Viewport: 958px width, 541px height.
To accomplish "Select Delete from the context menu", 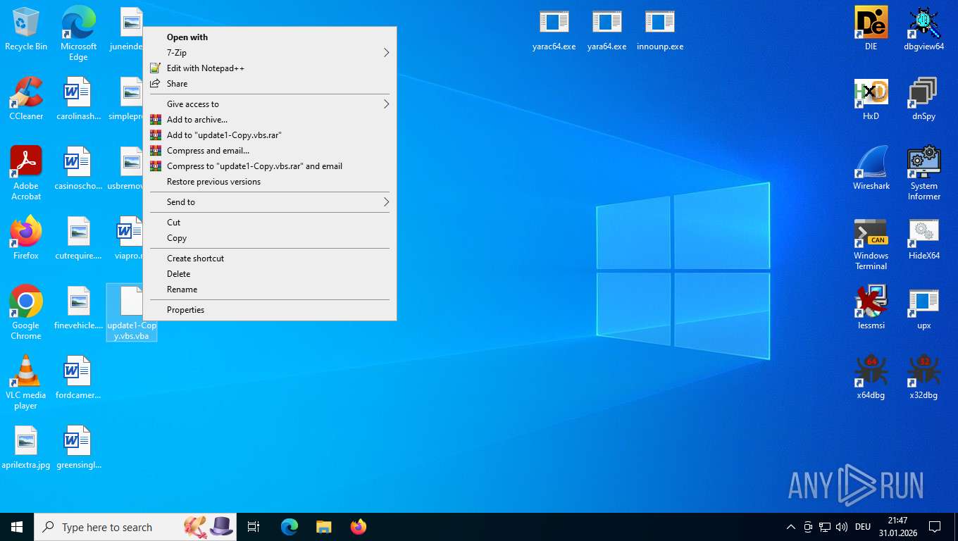I will [x=270, y=274].
